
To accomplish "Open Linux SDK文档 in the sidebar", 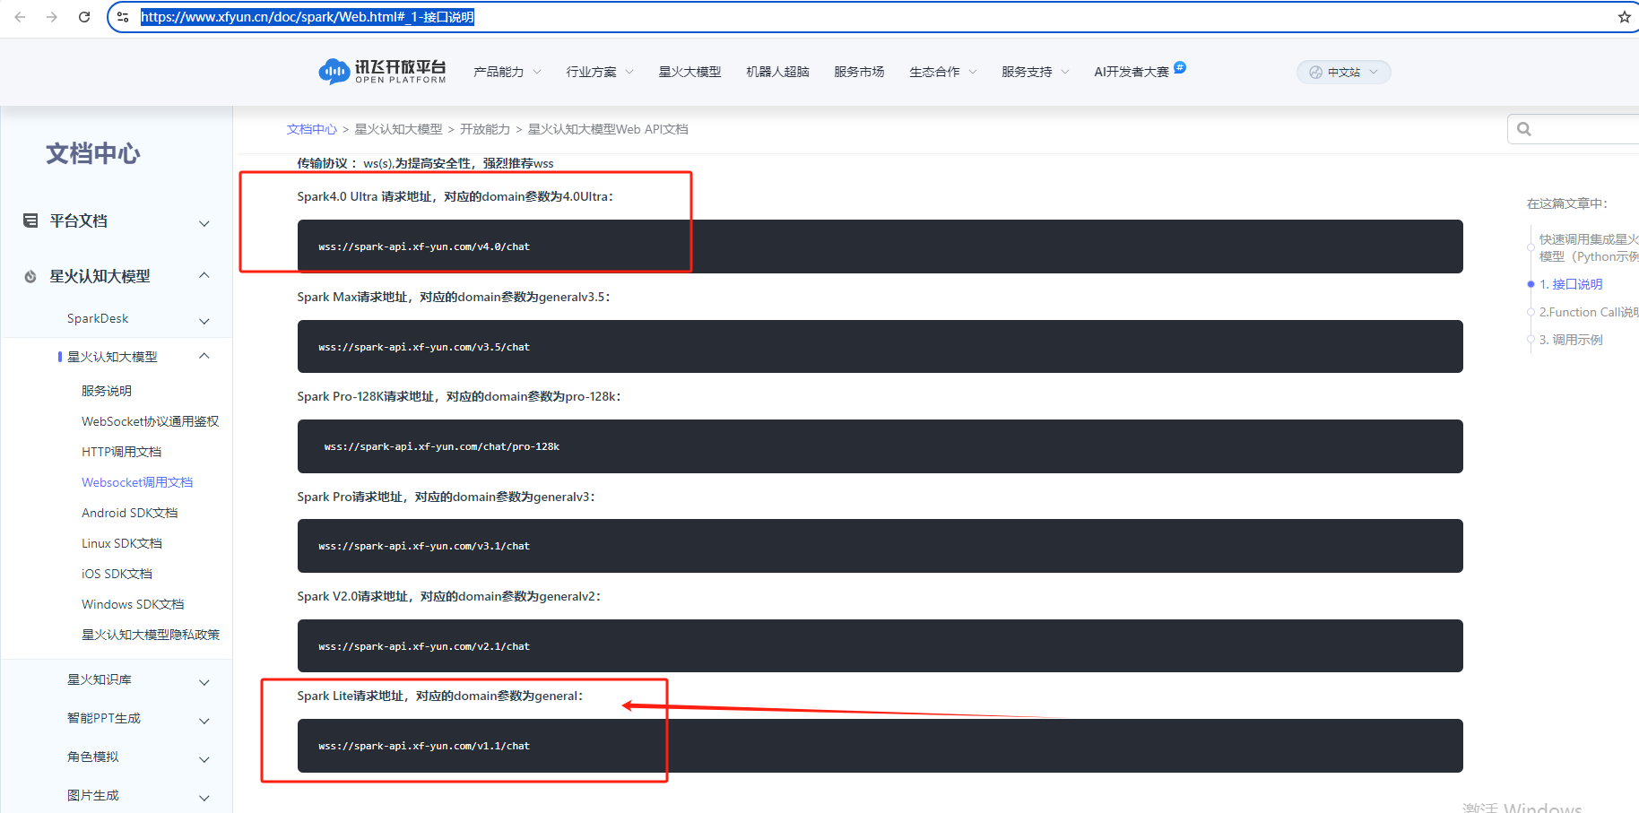I will 122,543.
